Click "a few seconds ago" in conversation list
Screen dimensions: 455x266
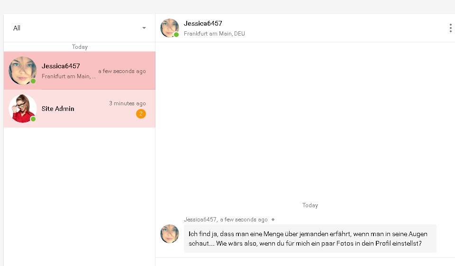122,71
